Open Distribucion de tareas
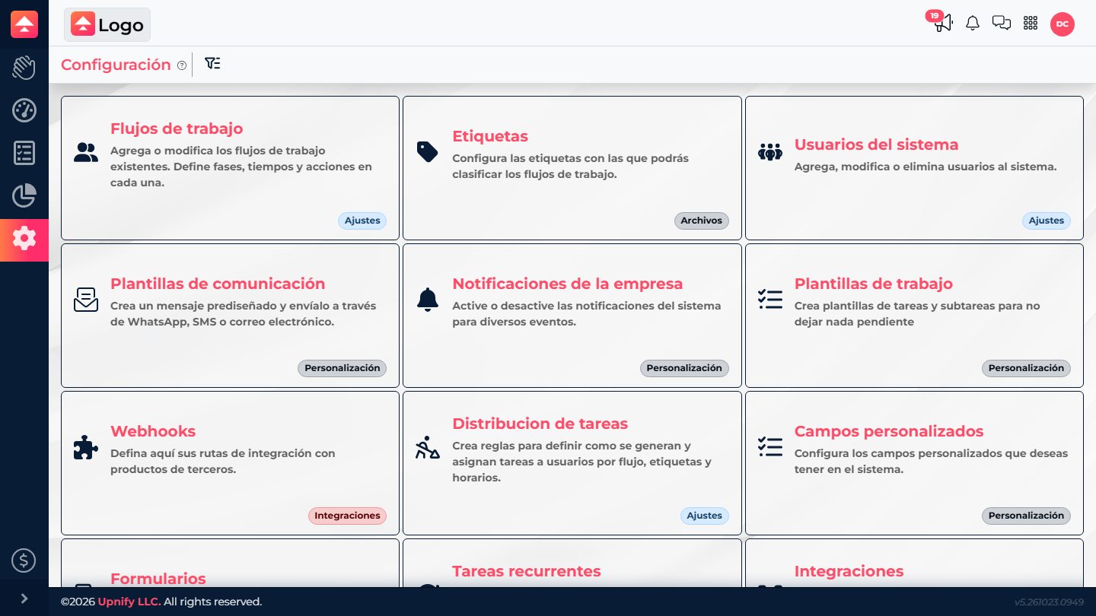 tap(572, 463)
